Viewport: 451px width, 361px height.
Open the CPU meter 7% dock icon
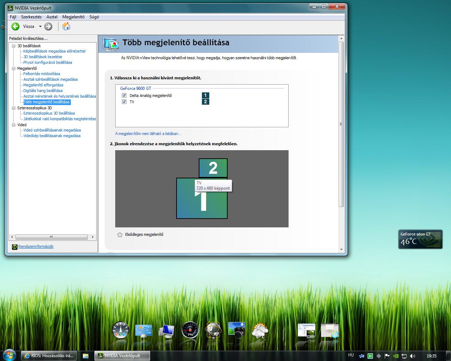click(190, 330)
